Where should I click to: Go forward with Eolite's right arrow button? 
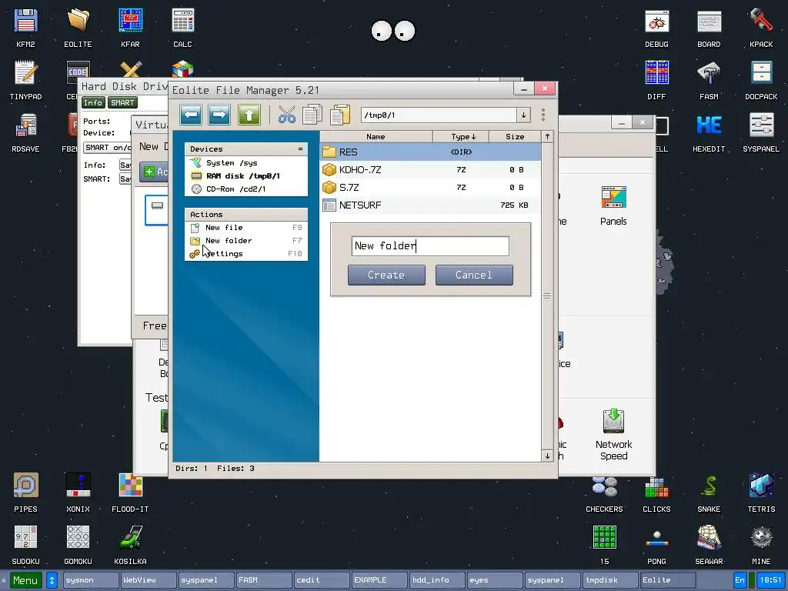coord(219,115)
